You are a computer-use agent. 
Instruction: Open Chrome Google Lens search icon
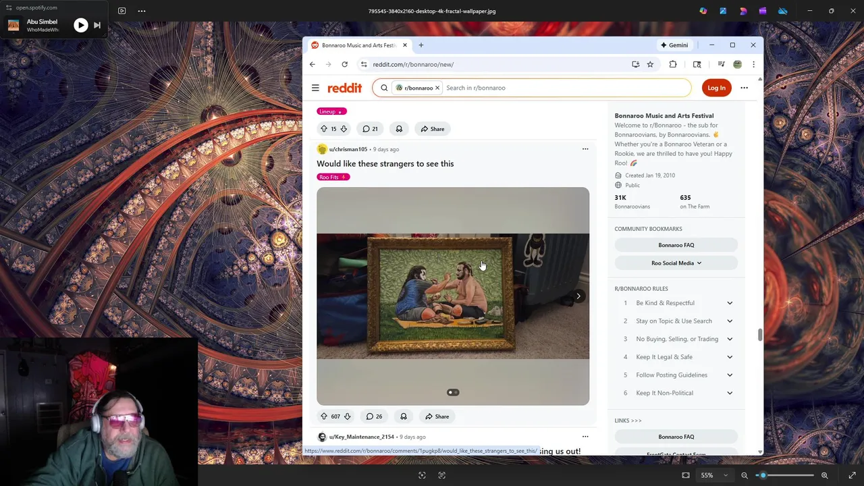pyautogui.click(x=697, y=64)
